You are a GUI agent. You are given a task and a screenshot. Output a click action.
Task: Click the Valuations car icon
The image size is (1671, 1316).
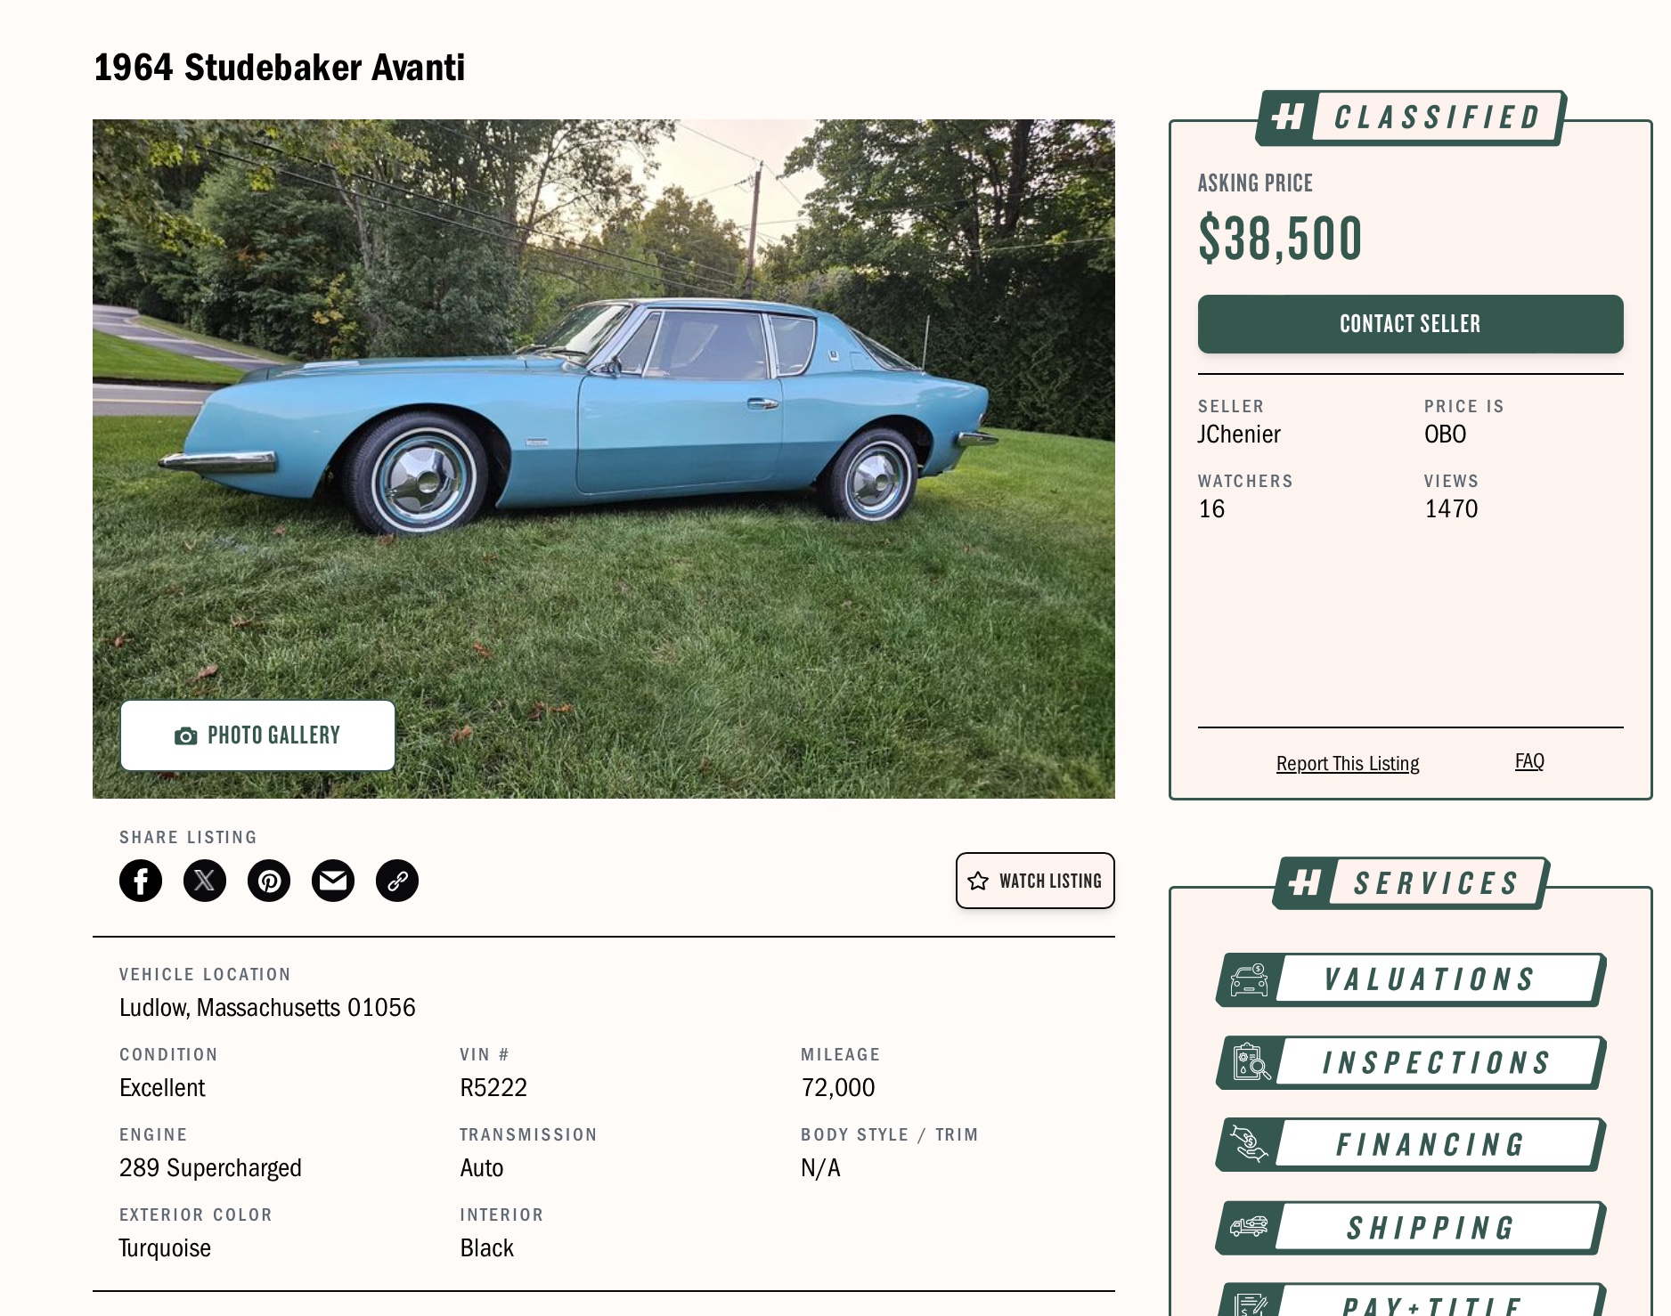(x=1249, y=980)
